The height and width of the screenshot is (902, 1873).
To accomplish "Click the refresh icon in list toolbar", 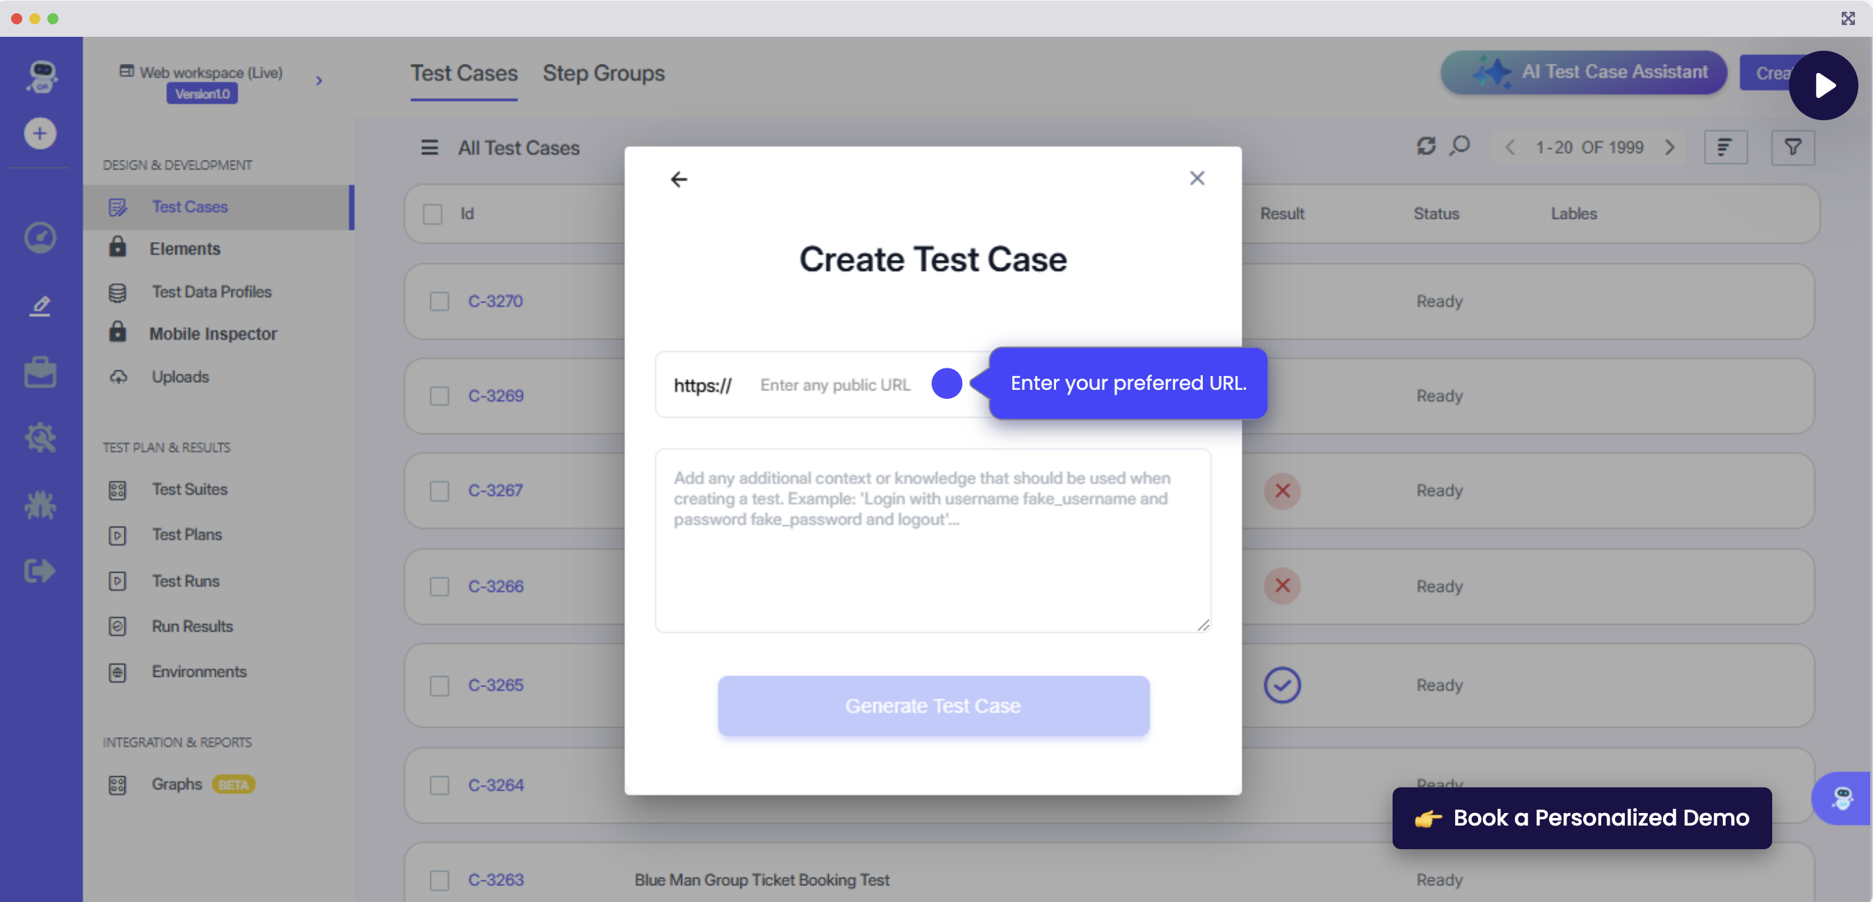I will pos(1426,146).
